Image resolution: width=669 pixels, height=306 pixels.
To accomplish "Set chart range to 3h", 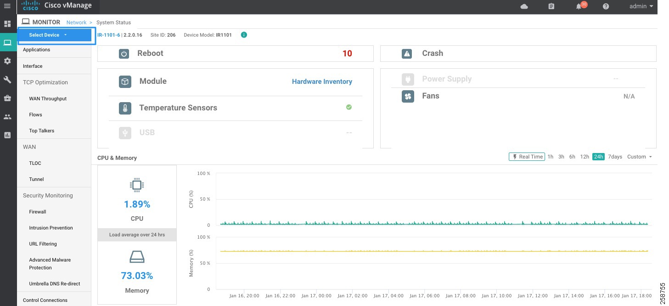I will 561,157.
